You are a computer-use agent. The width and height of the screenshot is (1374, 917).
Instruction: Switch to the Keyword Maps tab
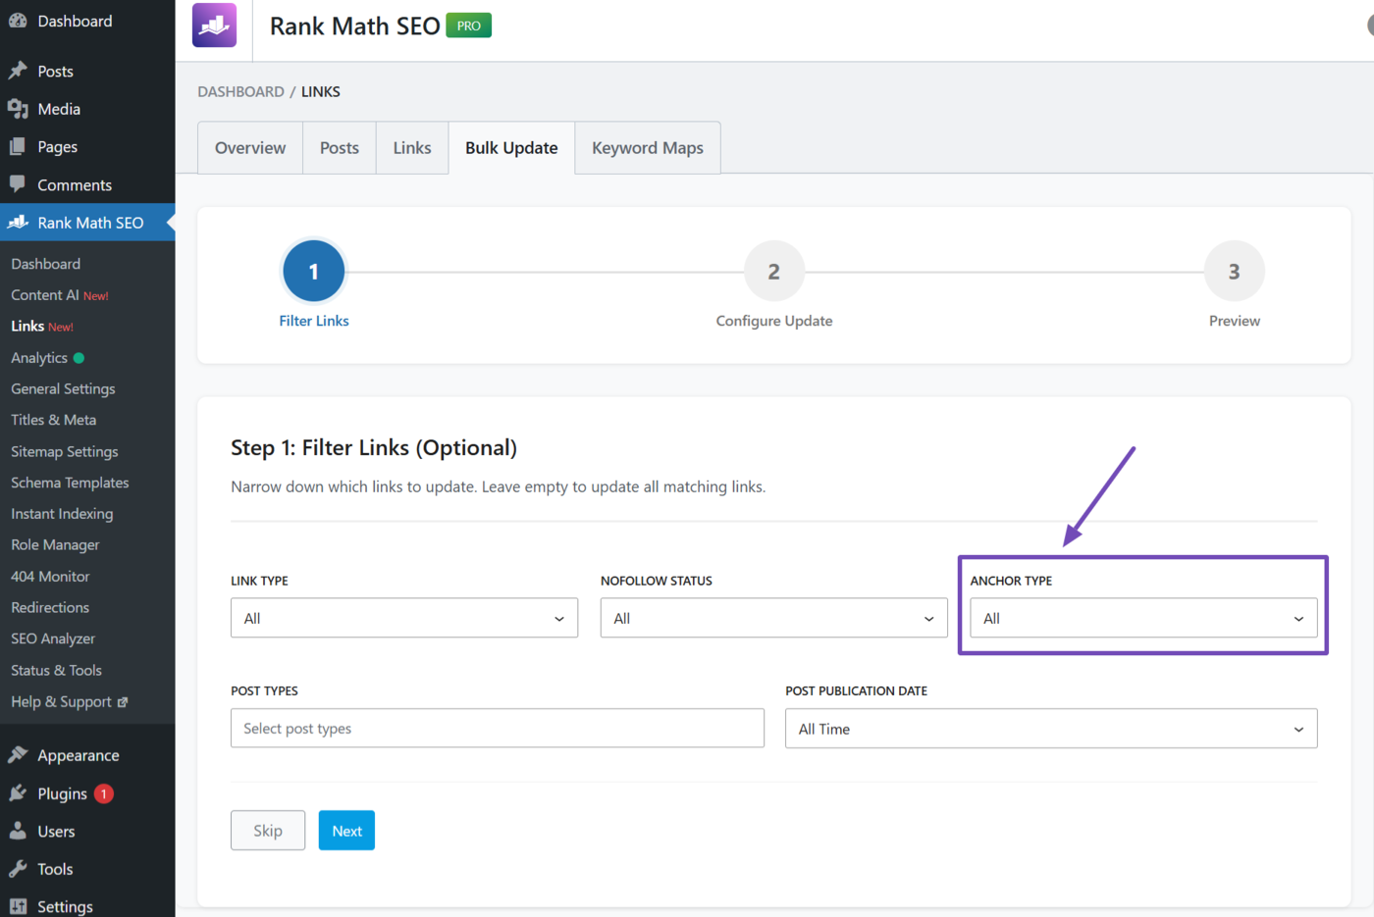(x=647, y=147)
